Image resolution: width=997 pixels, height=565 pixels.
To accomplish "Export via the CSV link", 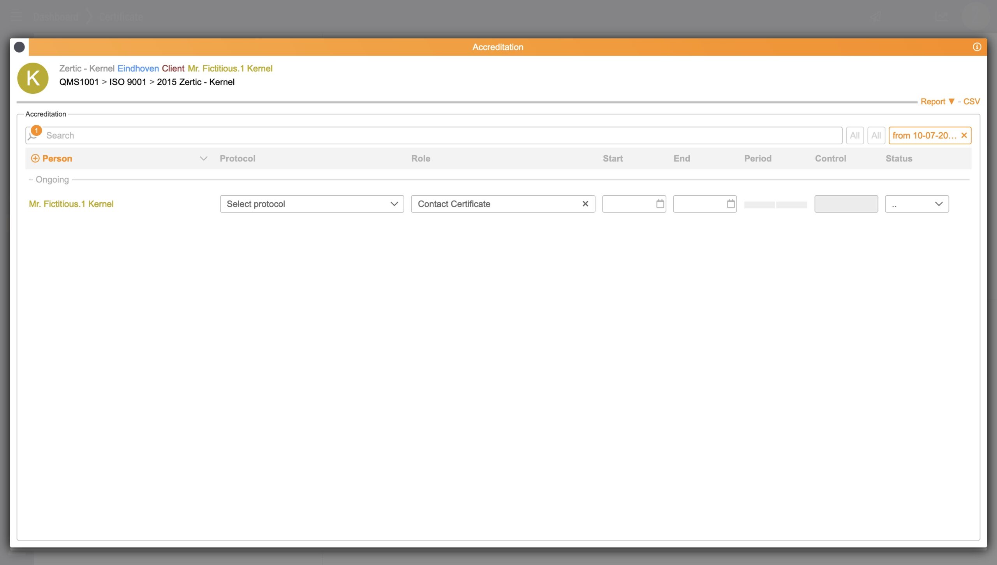I will 971,102.
